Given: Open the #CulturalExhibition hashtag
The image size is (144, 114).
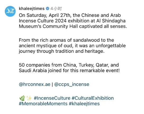Looking at the screenshot, I should click(92, 98).
